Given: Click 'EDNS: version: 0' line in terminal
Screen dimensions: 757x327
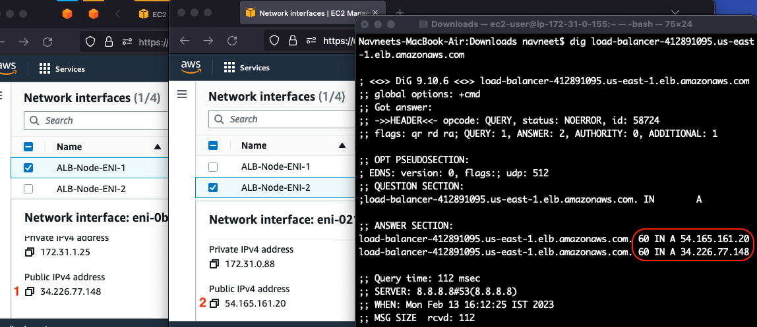Looking at the screenshot, I should [454, 173].
